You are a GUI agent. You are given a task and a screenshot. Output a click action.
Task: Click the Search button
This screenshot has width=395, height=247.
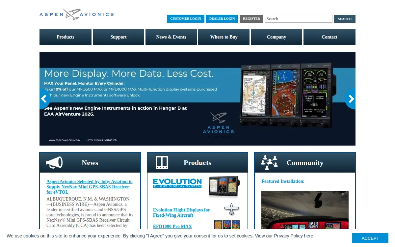[345, 19]
